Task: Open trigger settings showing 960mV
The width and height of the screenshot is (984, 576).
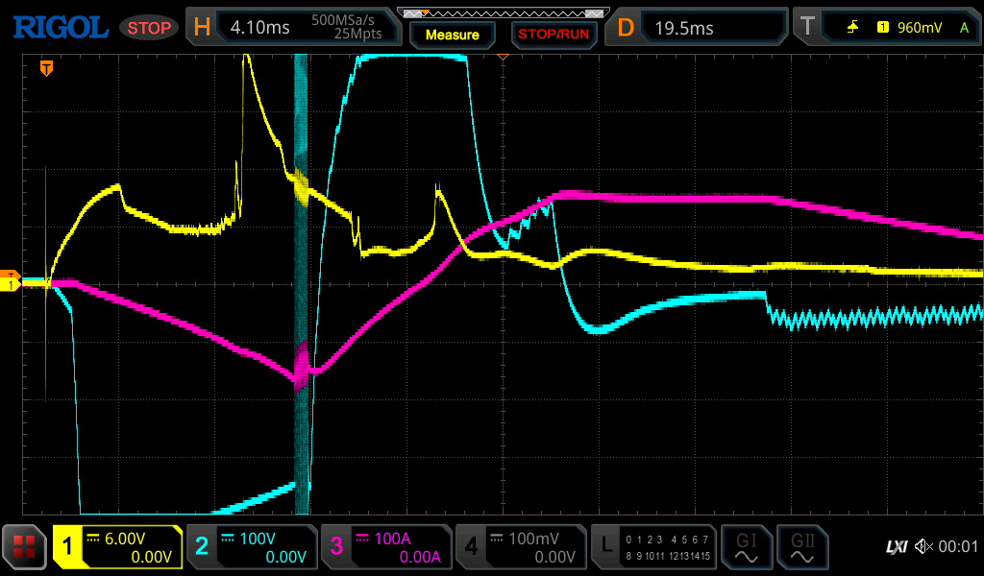Action: pyautogui.click(x=886, y=28)
